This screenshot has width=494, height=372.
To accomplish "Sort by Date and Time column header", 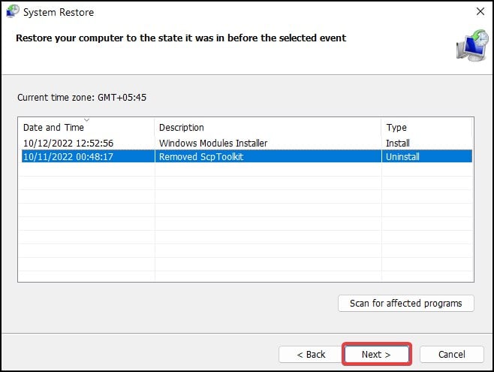I will click(53, 128).
